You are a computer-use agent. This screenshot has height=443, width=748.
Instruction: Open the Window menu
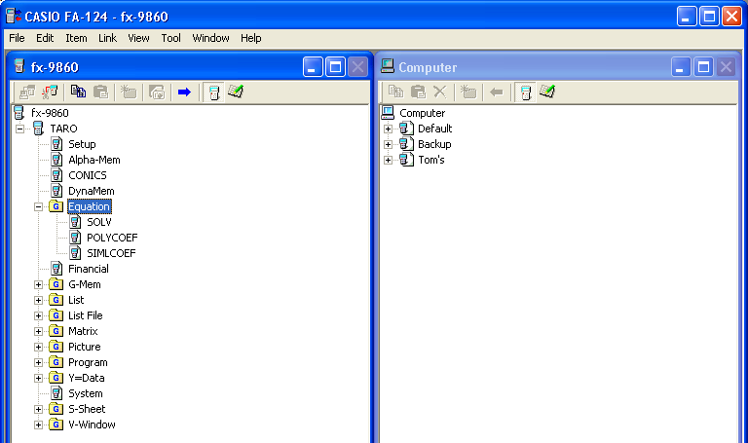pyautogui.click(x=210, y=38)
